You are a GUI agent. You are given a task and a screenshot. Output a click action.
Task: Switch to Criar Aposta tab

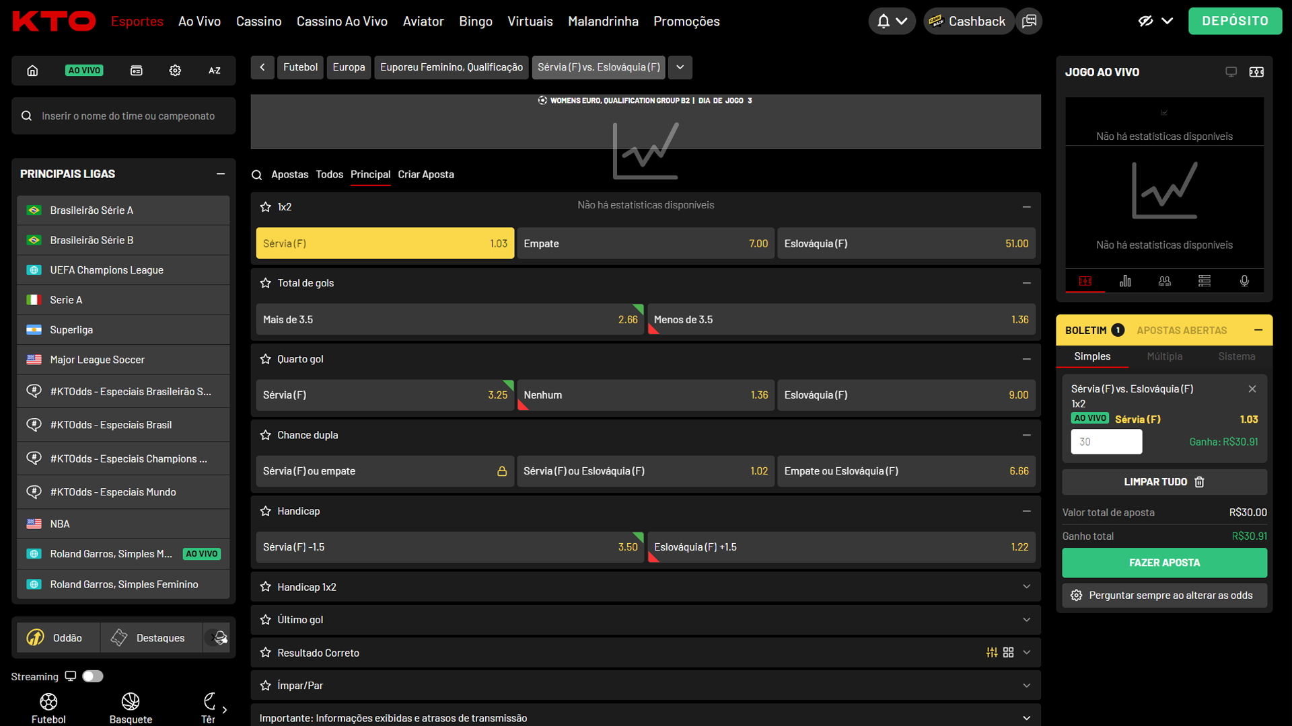pyautogui.click(x=426, y=175)
